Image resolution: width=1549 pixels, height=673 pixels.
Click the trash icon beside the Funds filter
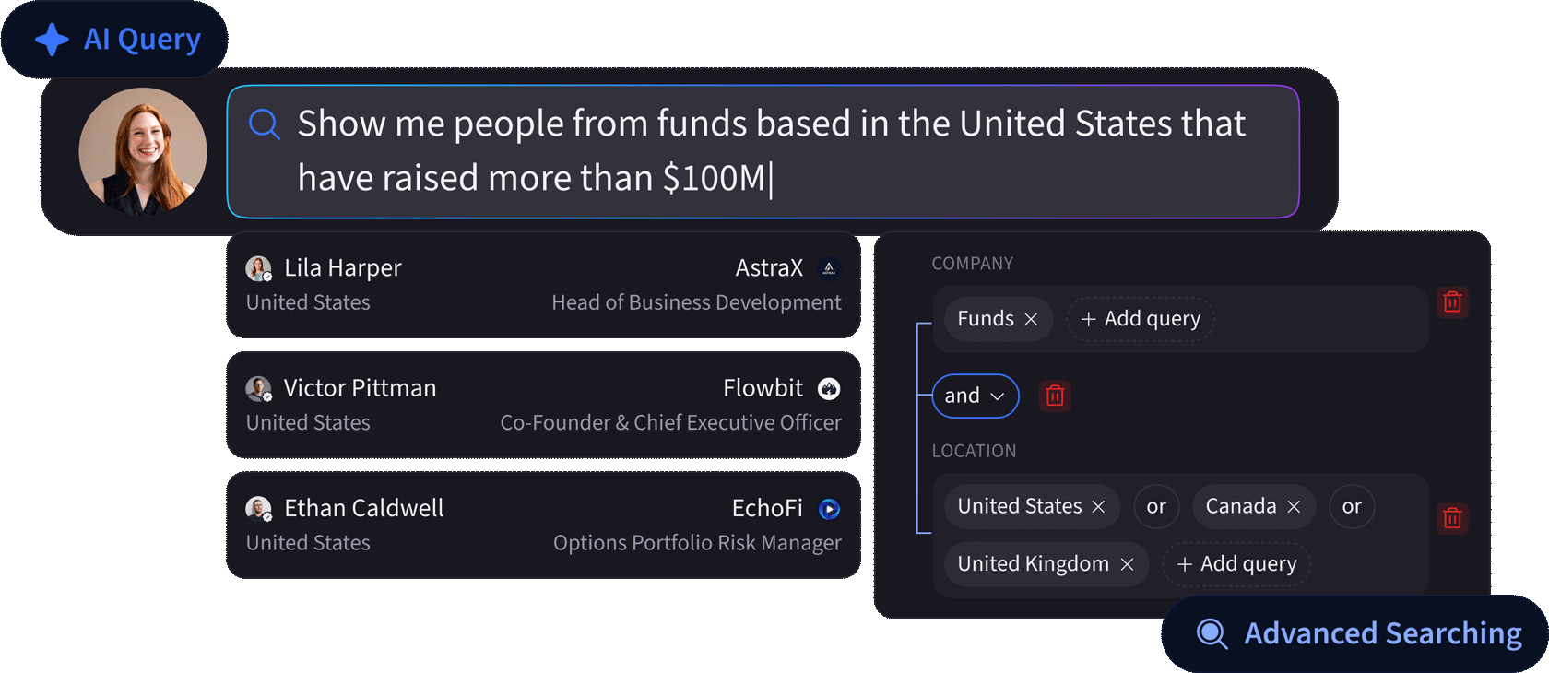point(1454,301)
